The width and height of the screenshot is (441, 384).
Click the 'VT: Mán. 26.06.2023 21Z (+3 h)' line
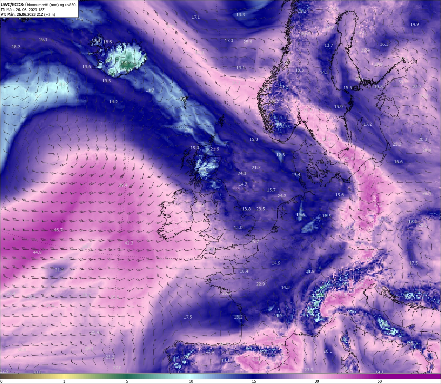pyautogui.click(x=28, y=15)
